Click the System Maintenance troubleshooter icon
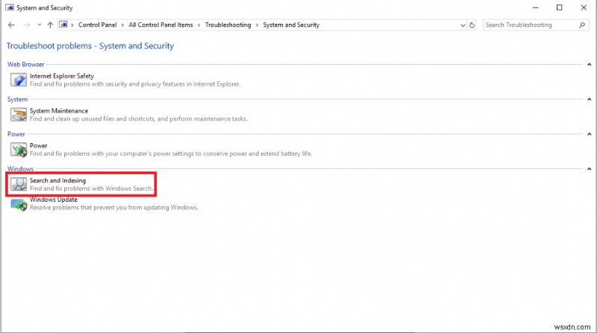 (18, 115)
